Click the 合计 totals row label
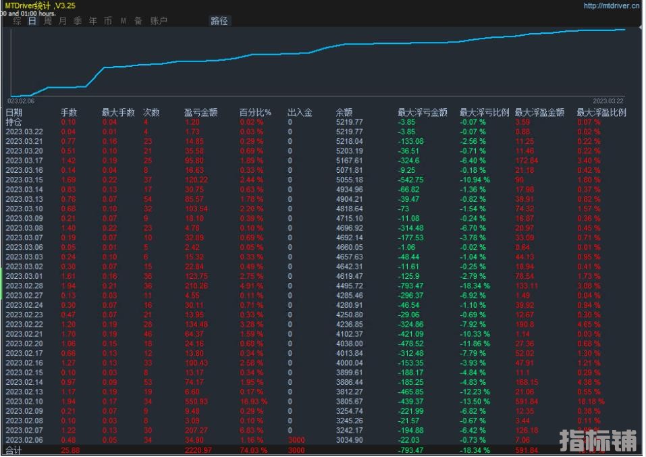646x457 pixels. coord(14,450)
